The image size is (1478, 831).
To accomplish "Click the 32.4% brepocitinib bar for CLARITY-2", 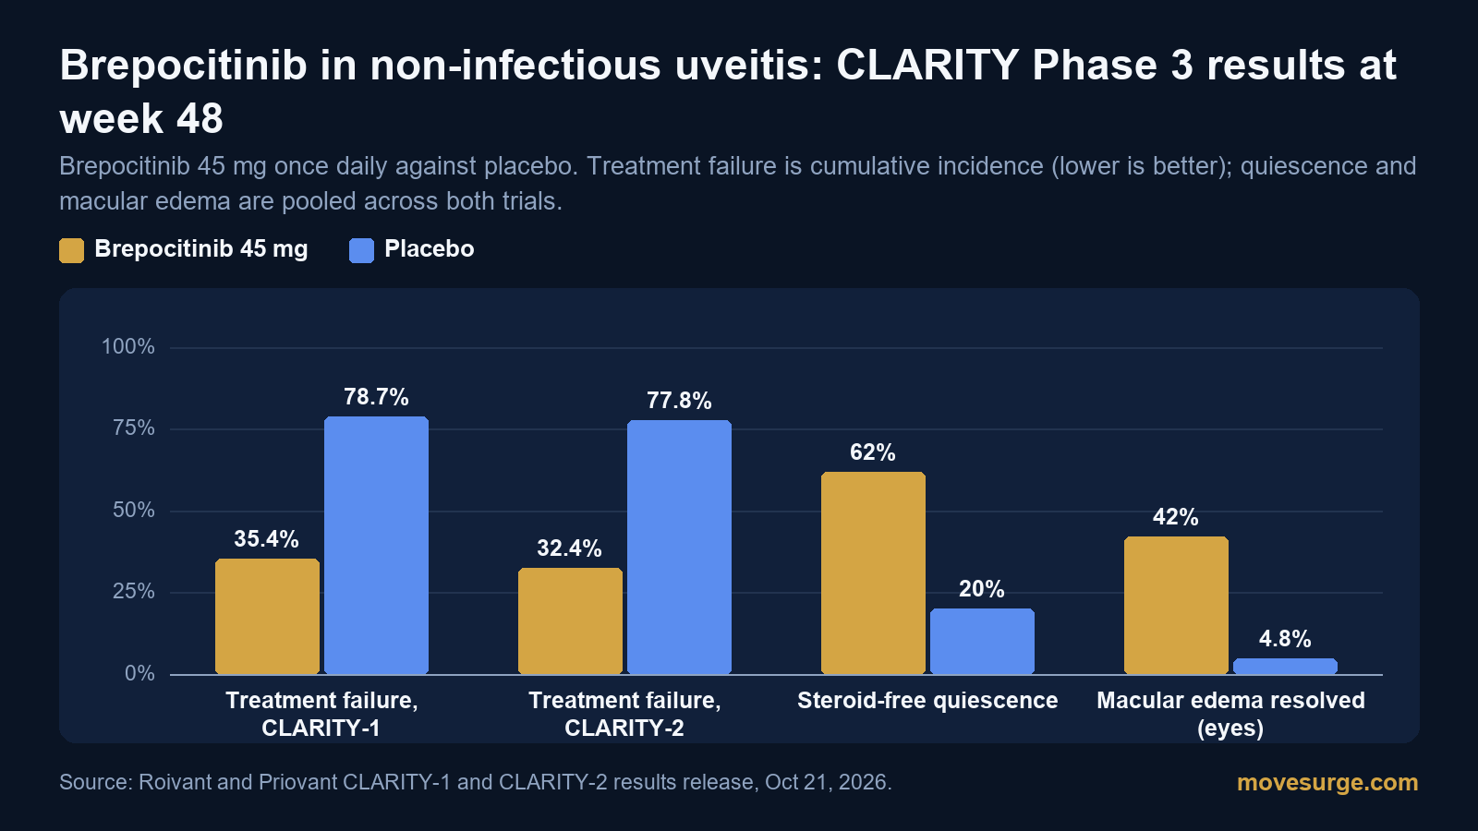I will [x=570, y=620].
